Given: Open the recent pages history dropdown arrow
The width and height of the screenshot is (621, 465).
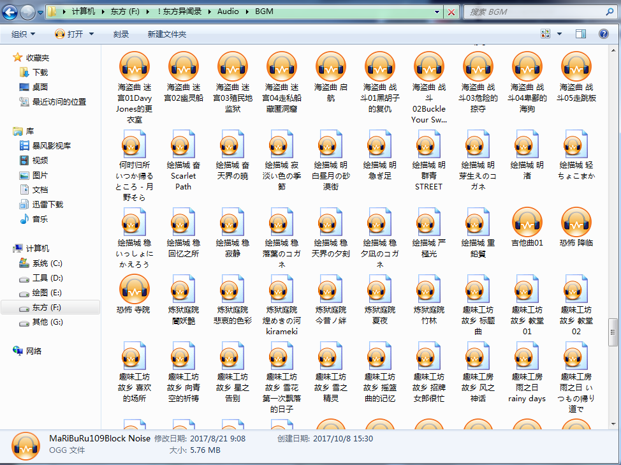Looking at the screenshot, I should coord(40,12).
